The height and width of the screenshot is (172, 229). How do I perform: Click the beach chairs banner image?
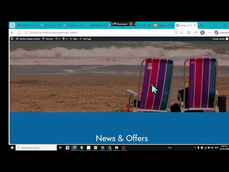tap(119, 77)
